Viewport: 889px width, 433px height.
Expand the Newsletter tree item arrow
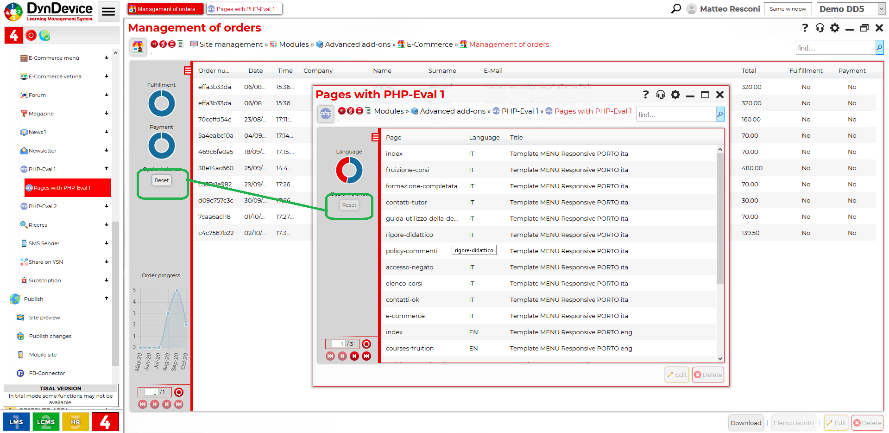[107, 150]
